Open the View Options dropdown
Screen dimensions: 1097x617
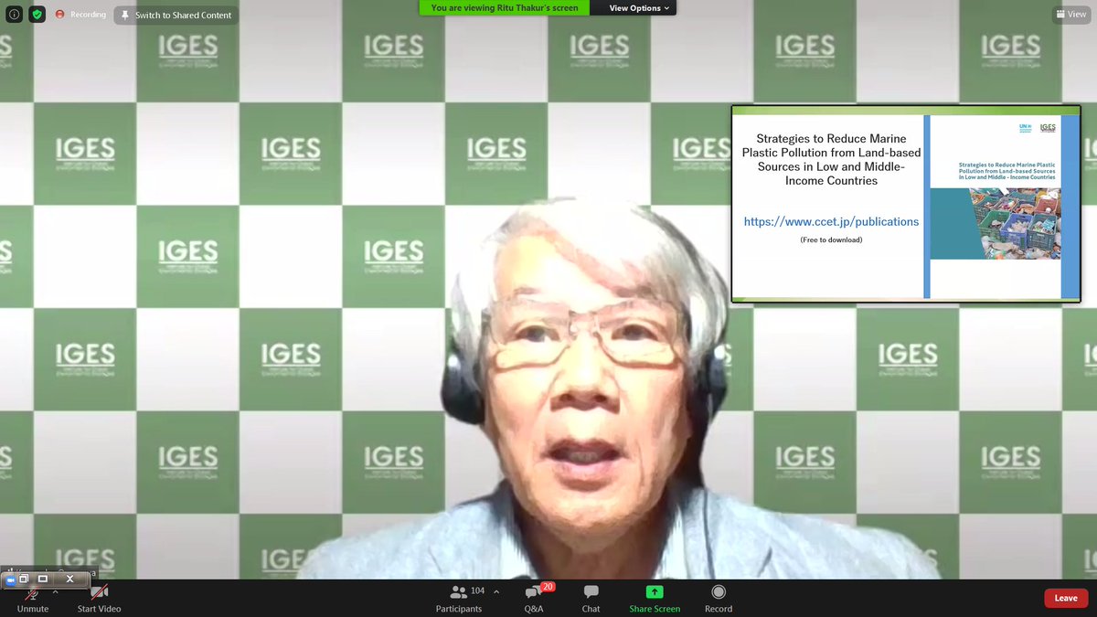(639, 8)
